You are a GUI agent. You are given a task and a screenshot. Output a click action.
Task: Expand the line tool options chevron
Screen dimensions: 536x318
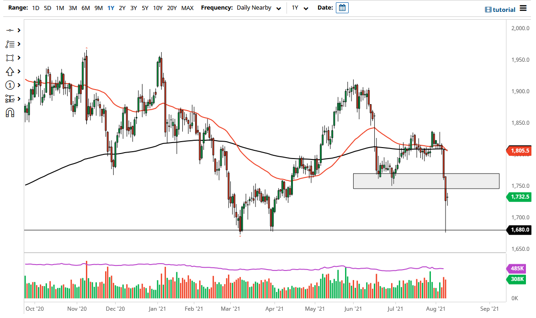pyautogui.click(x=19, y=31)
